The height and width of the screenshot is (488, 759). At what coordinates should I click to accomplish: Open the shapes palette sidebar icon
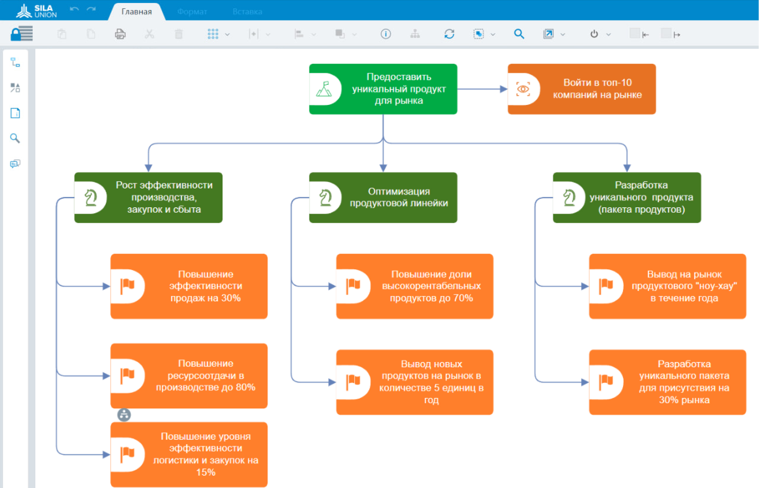(15, 88)
